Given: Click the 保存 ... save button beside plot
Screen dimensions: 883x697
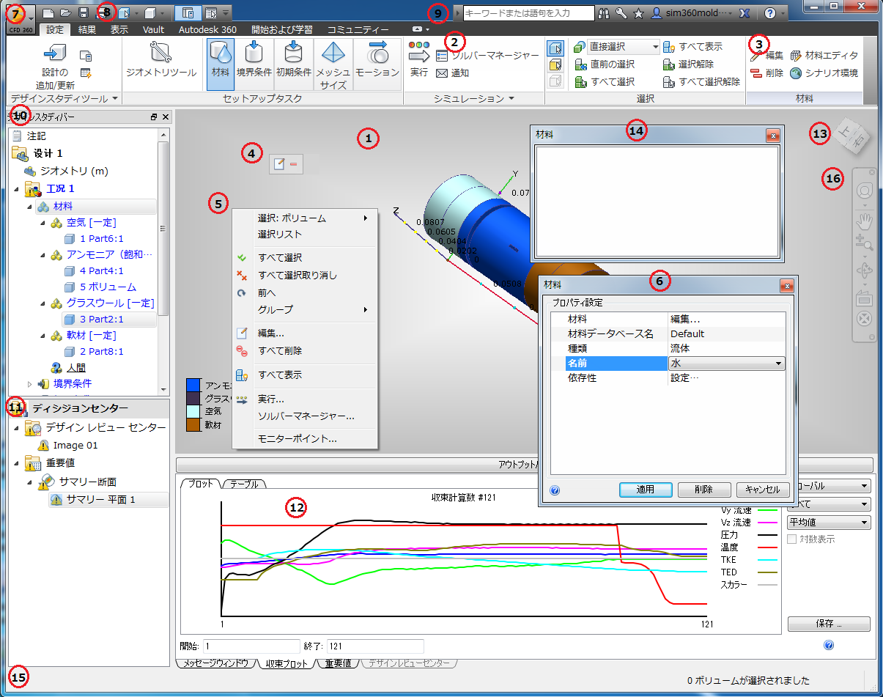Looking at the screenshot, I should tap(829, 624).
